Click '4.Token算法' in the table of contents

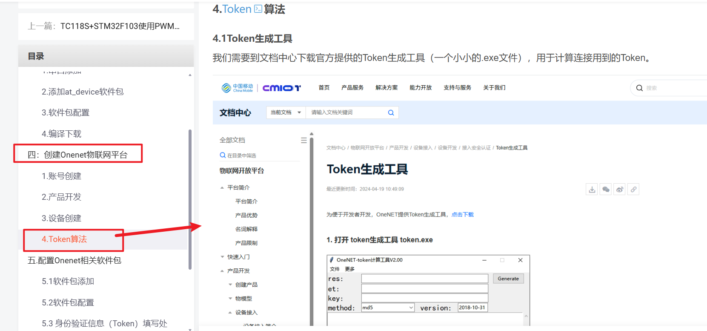[64, 239]
